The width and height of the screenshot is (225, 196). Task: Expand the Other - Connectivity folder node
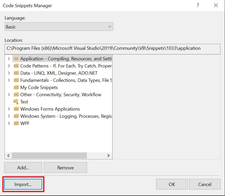(9, 95)
